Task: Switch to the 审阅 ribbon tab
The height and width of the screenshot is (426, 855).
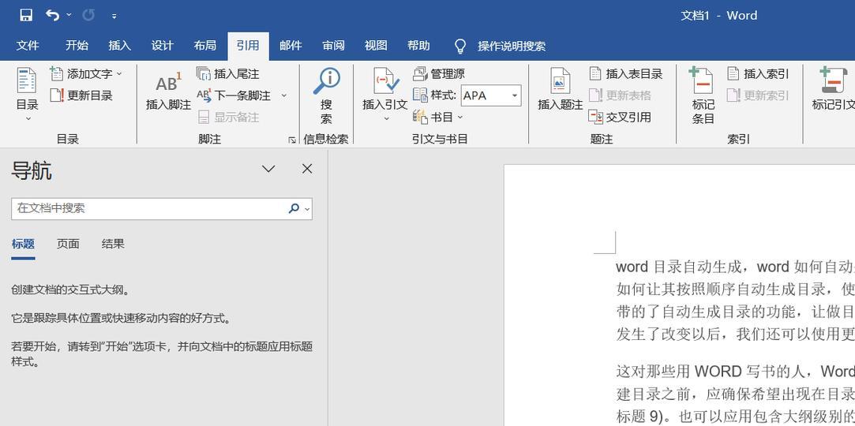Action: [x=333, y=46]
